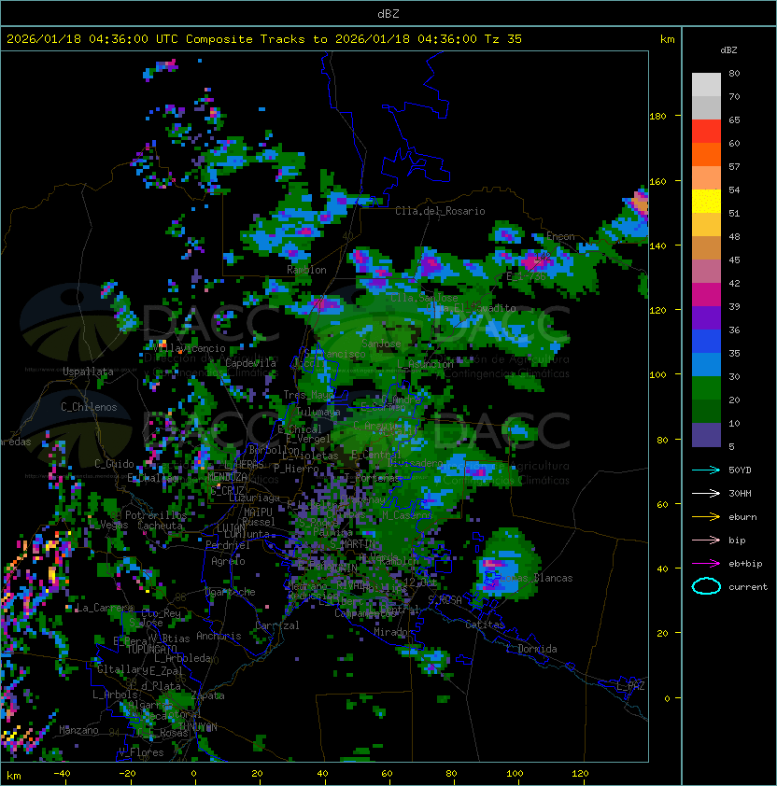
Task: Click the 'TUNUYAN' city label
Action: click(x=198, y=727)
